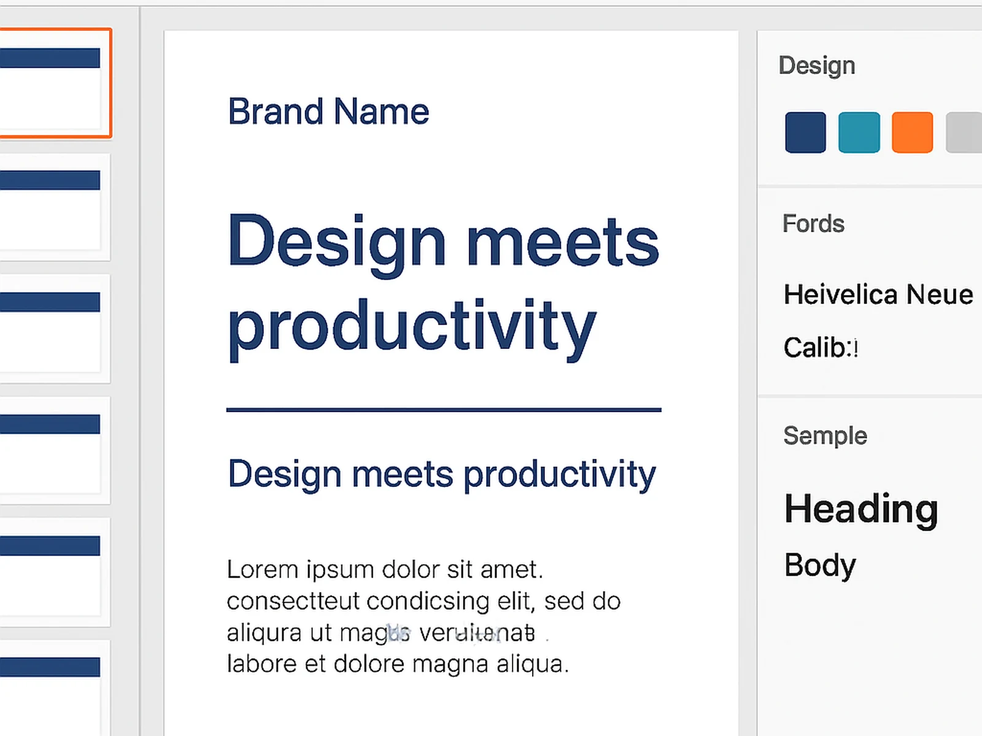The image size is (982, 736).
Task: Select the large Design meets productivity heading
Action: click(442, 282)
